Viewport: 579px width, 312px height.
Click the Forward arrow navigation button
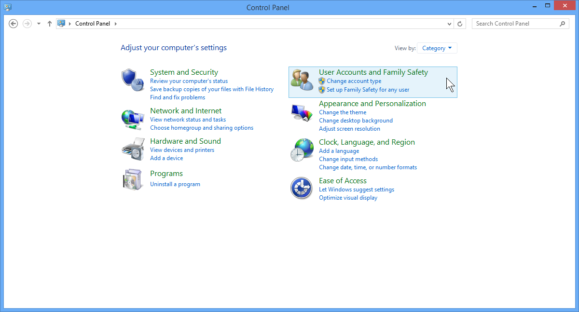point(27,24)
